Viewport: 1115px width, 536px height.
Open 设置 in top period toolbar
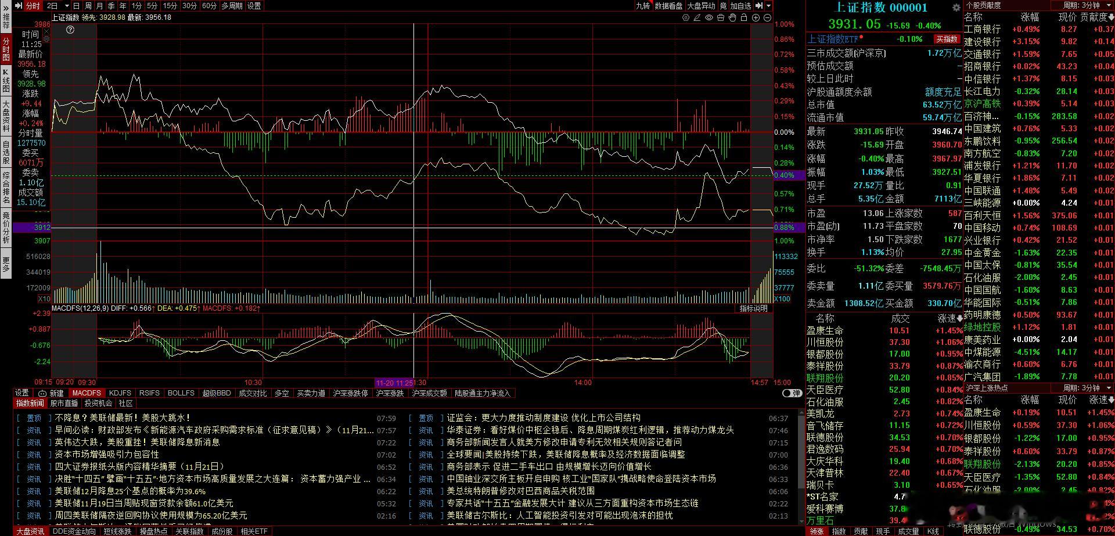pos(254,6)
